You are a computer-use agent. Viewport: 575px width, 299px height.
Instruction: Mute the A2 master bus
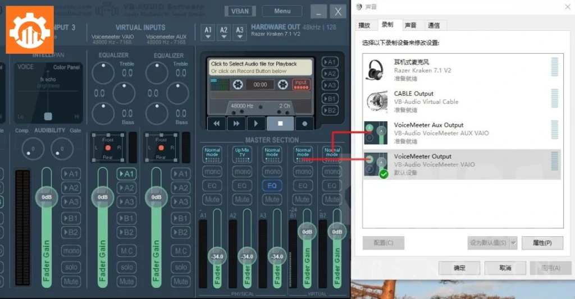click(x=242, y=200)
